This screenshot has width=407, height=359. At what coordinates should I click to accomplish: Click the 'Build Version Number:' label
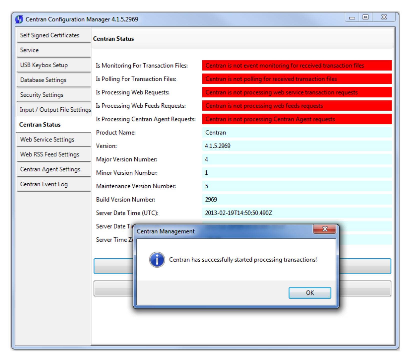[x=125, y=200]
